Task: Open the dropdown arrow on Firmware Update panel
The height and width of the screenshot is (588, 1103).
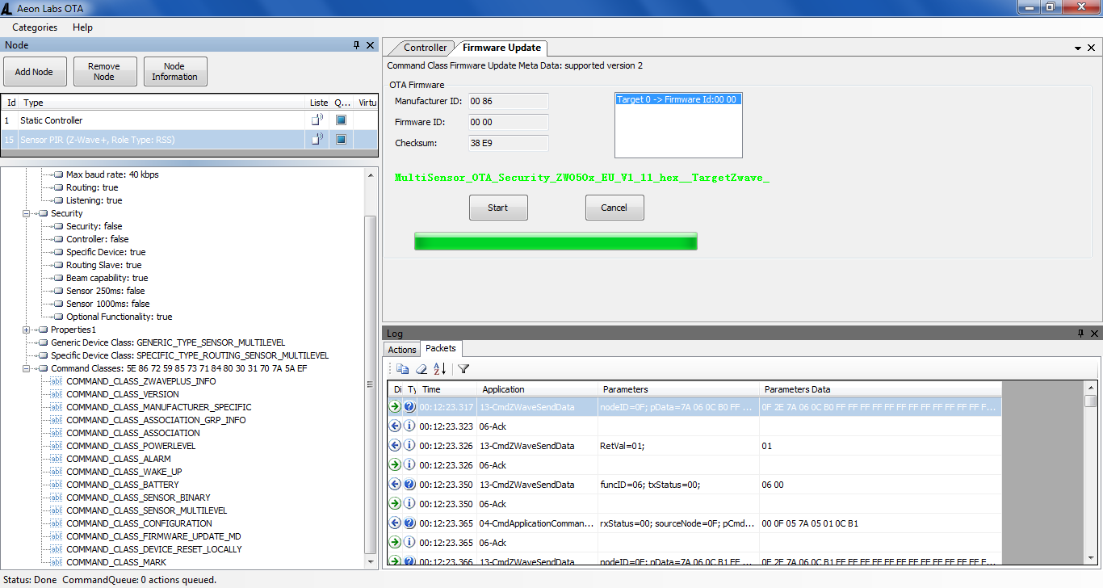Action: [1078, 48]
